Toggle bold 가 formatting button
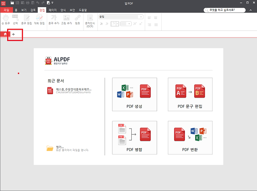Viewport: 257px width, 191px height. [x=101, y=24]
